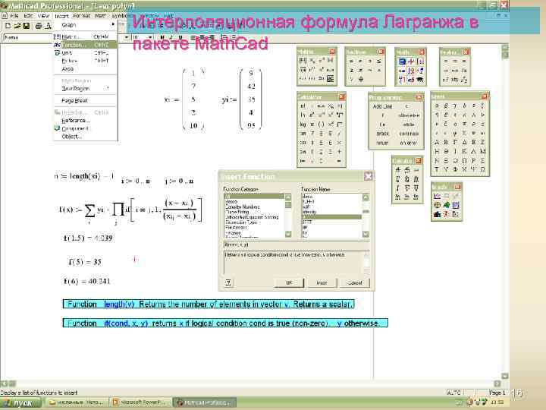Image resolution: width=546 pixels, height=410 pixels.
Task: Open the Calculator palette from Math toolbar
Action: click(x=402, y=61)
